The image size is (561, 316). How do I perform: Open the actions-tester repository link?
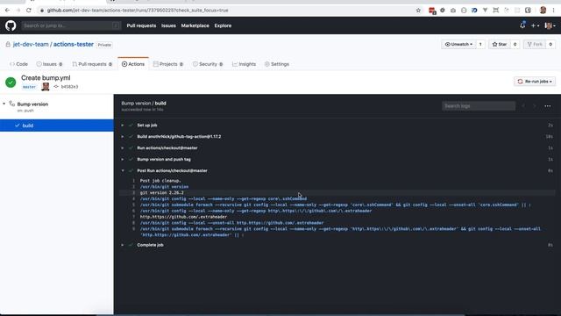[74, 45]
